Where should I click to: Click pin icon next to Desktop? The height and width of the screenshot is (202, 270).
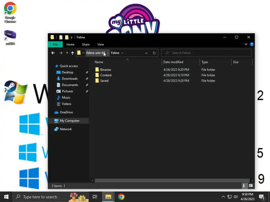(x=87, y=72)
